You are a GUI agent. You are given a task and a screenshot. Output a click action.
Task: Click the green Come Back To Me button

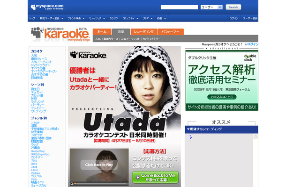[x=155, y=177]
